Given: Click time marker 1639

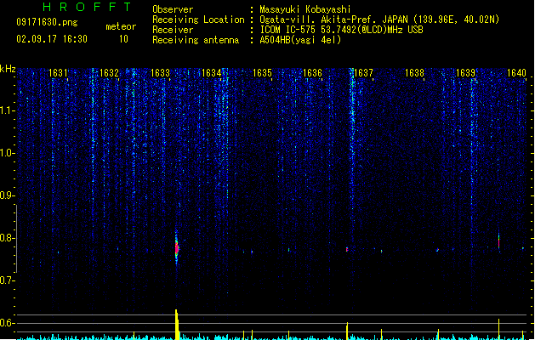Looking at the screenshot, I should pyautogui.click(x=466, y=73).
